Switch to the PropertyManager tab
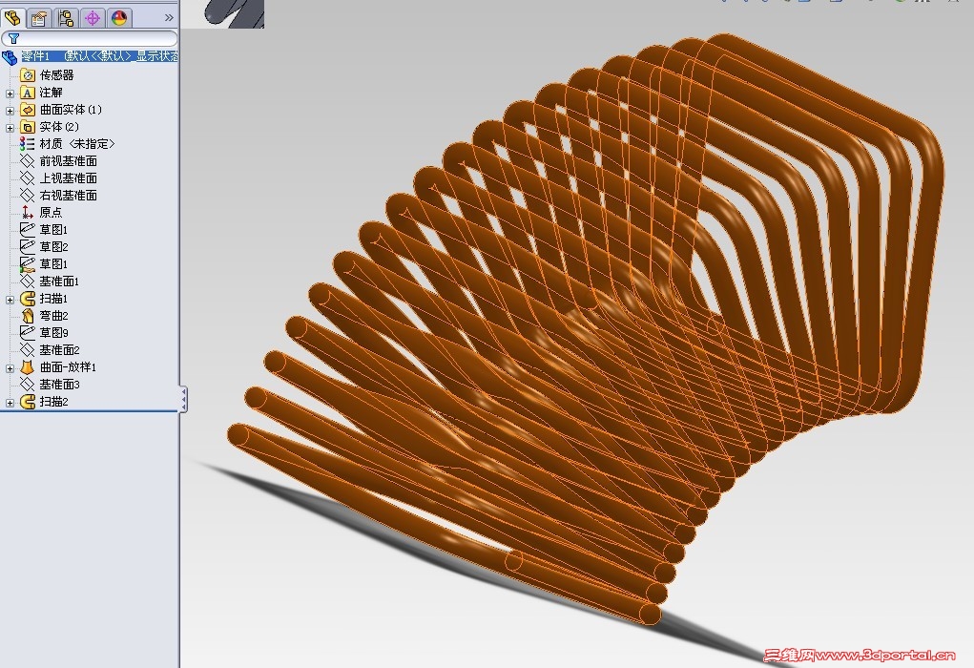Image resolution: width=974 pixels, height=668 pixels. [39, 18]
